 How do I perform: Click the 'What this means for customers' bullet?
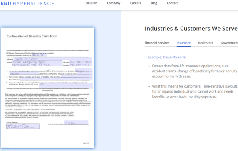(x=195, y=91)
